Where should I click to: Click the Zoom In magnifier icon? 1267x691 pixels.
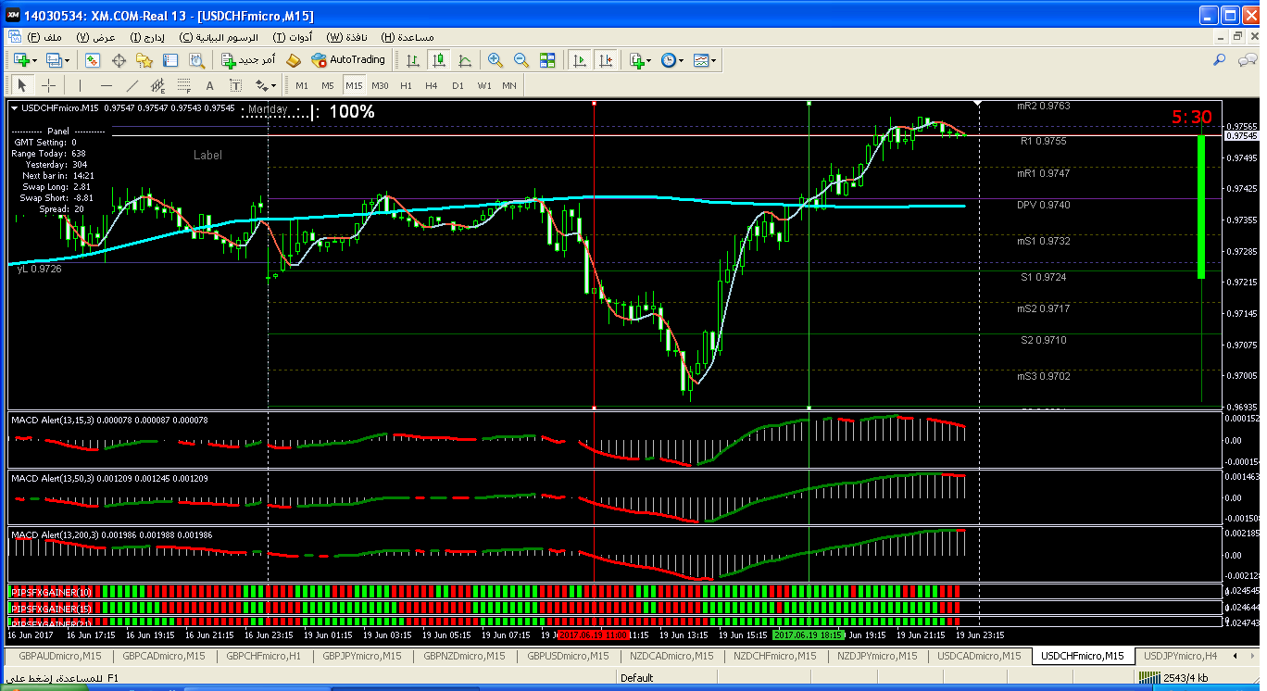click(x=496, y=60)
